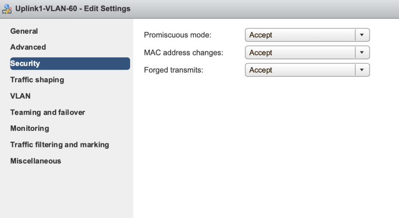Click the MAC address changes Accept value box
Screen dimensions: 399x218
(x=307, y=53)
